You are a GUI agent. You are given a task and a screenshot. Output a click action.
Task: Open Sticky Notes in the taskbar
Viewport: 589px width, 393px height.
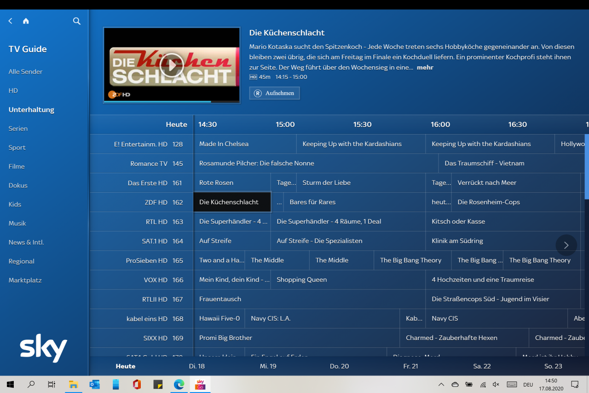coord(158,384)
